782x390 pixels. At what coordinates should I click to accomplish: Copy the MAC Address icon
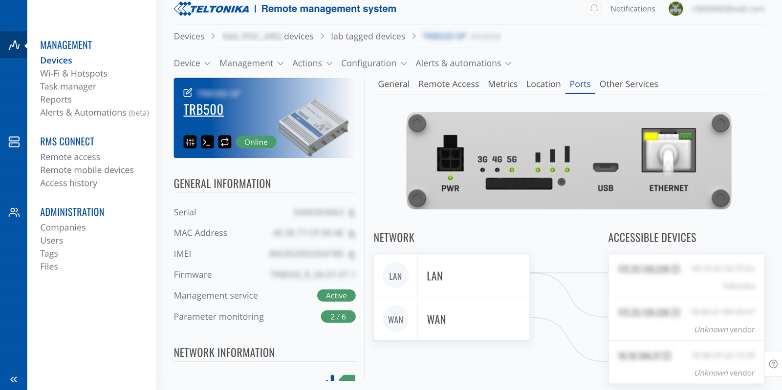click(351, 234)
